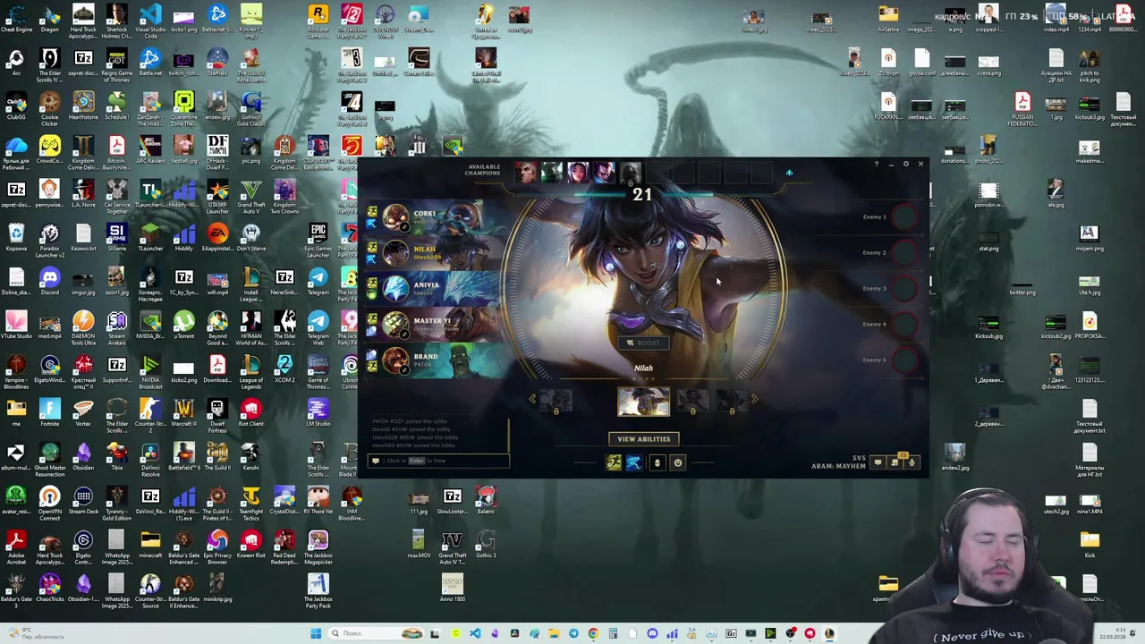The image size is (1145, 644).
Task: Select the highlighted Nilah skin thumbnail
Action: [x=643, y=402]
